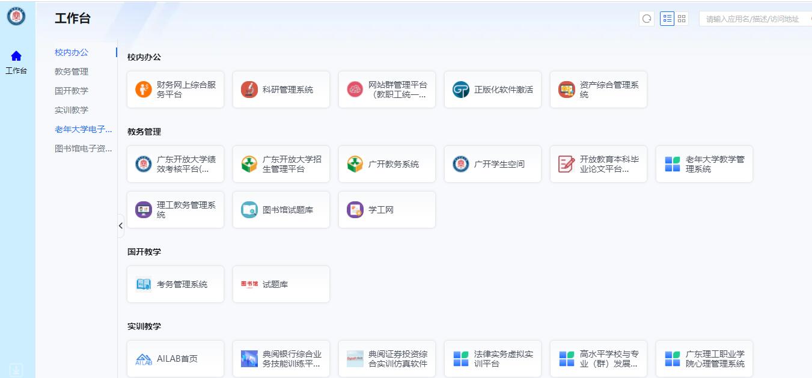This screenshot has width=812, height=378.
Task: Select 国开教学 in the category list
Action: (x=72, y=91)
